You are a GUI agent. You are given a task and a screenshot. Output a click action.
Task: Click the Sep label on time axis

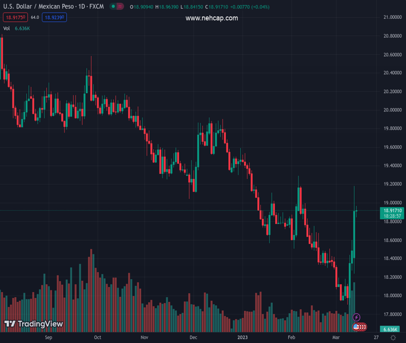(49, 337)
